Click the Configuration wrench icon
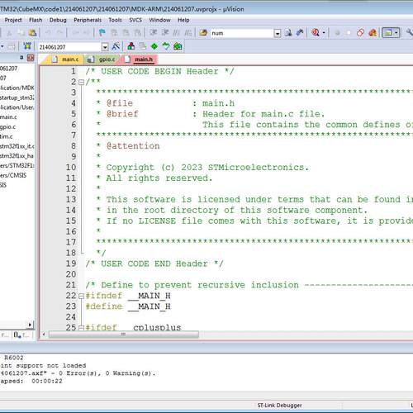The width and height of the screenshot is (413, 413). [x=410, y=33]
